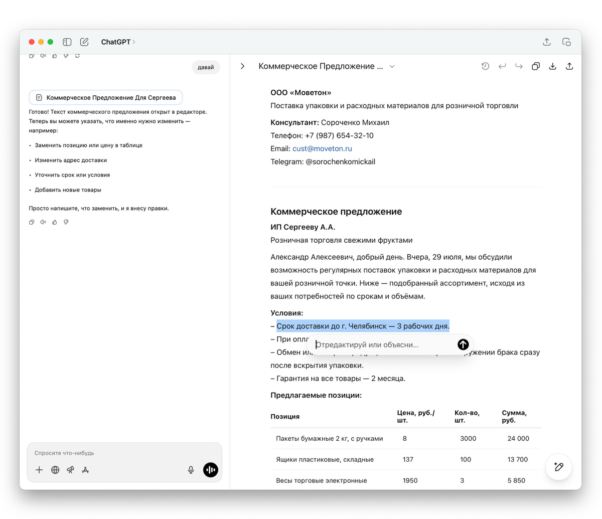Rate the response with thumbs down
Image resolution: width=602 pixels, height=519 pixels.
tap(66, 222)
